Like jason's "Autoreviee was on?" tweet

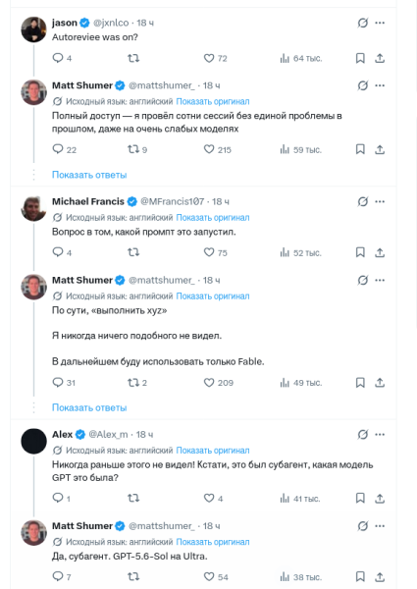215,58
